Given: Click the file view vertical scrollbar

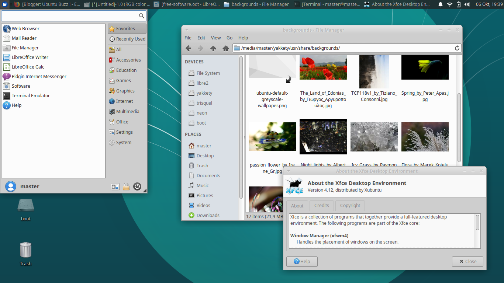Looking at the screenshot, I should tap(459, 127).
